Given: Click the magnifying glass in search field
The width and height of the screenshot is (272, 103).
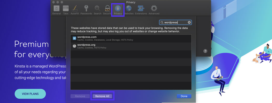Looking at the screenshot, I should tap(162, 22).
